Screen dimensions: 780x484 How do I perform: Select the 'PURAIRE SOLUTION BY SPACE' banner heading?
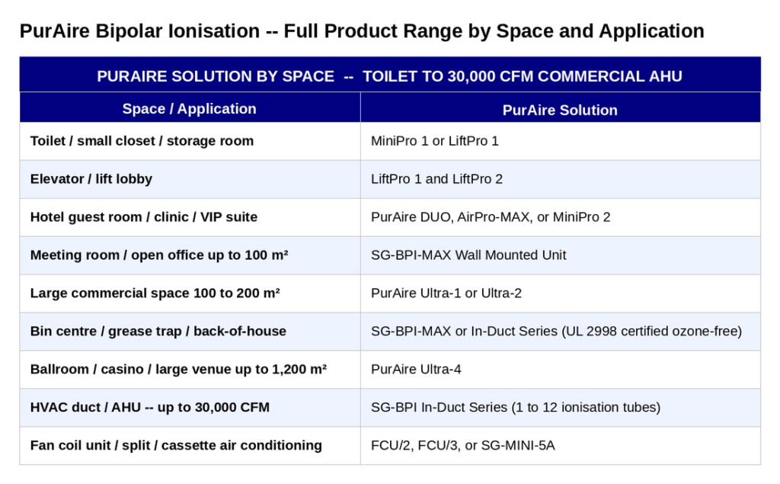click(389, 76)
